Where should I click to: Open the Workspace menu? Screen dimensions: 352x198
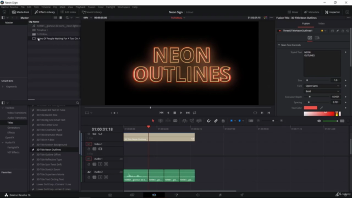pyautogui.click(x=124, y=7)
